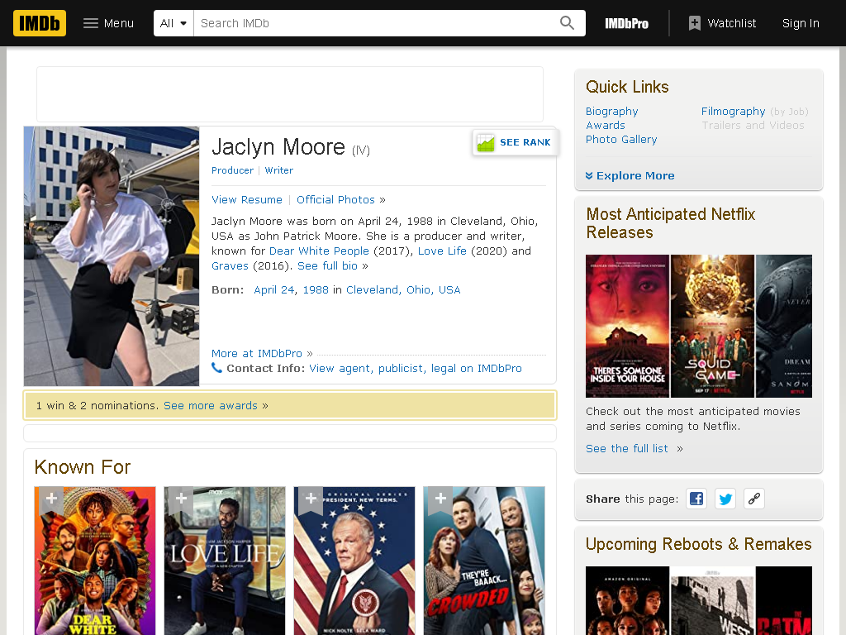Open the Filmography quick link
This screenshot has height=635, width=846.
pyautogui.click(x=734, y=112)
